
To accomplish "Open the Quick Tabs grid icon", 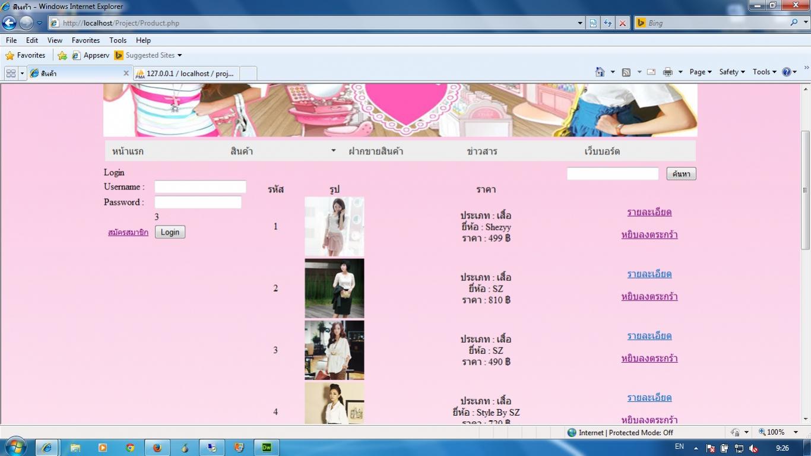I will click(x=11, y=73).
